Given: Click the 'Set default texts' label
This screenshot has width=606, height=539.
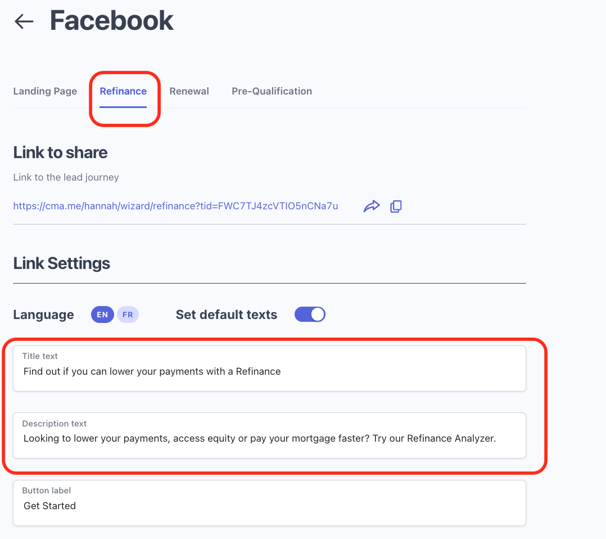Looking at the screenshot, I should [x=226, y=315].
